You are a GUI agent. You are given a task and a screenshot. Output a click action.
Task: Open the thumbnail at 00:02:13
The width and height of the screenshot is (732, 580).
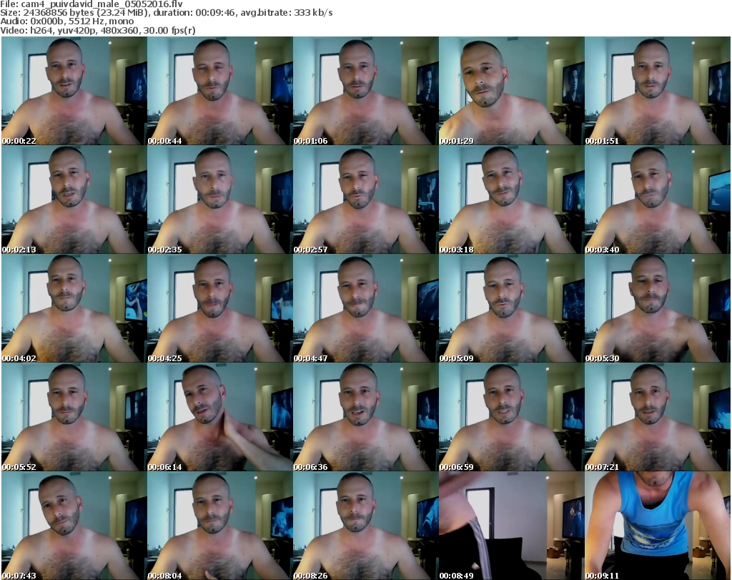tap(74, 200)
